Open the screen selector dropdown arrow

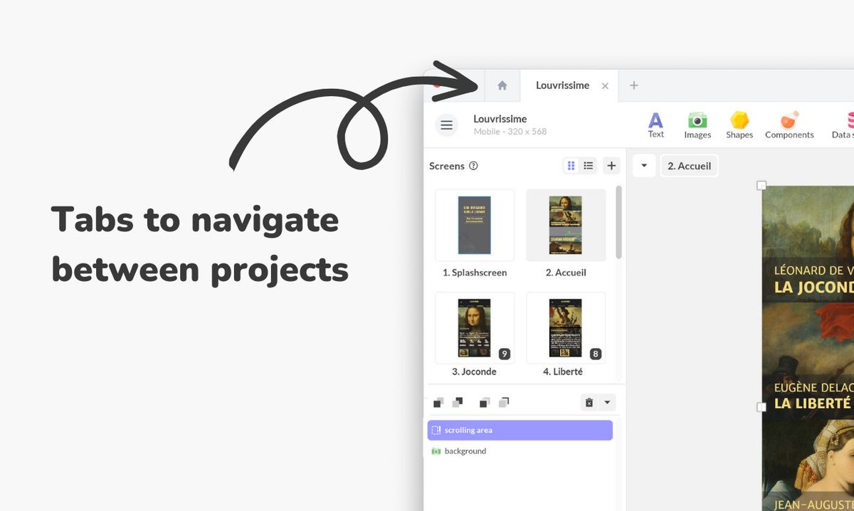coord(644,165)
